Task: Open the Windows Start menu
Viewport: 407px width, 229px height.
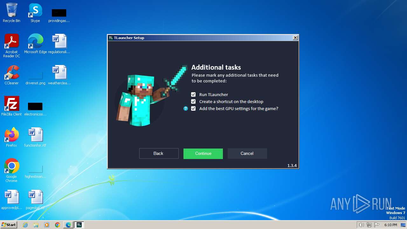Action: [x=9, y=225]
